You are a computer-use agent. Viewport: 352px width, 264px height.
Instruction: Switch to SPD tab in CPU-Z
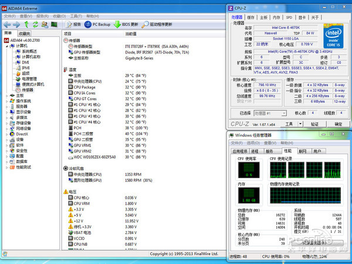[289, 18]
